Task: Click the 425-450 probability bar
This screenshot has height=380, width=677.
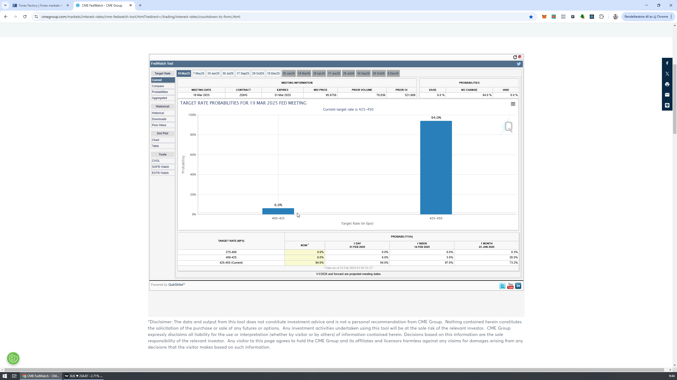Action: (x=436, y=168)
